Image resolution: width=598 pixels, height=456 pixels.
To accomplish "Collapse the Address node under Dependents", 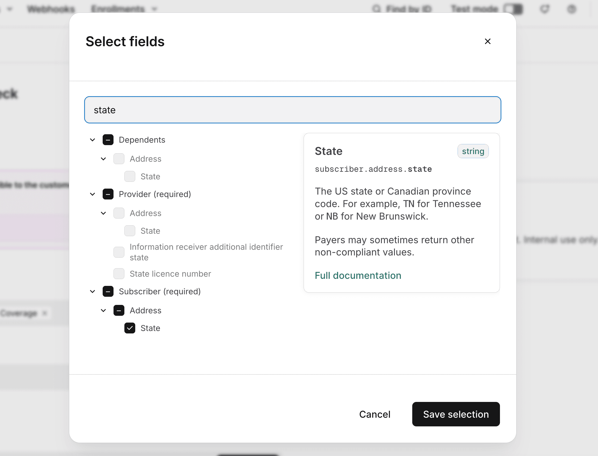I will [103, 159].
